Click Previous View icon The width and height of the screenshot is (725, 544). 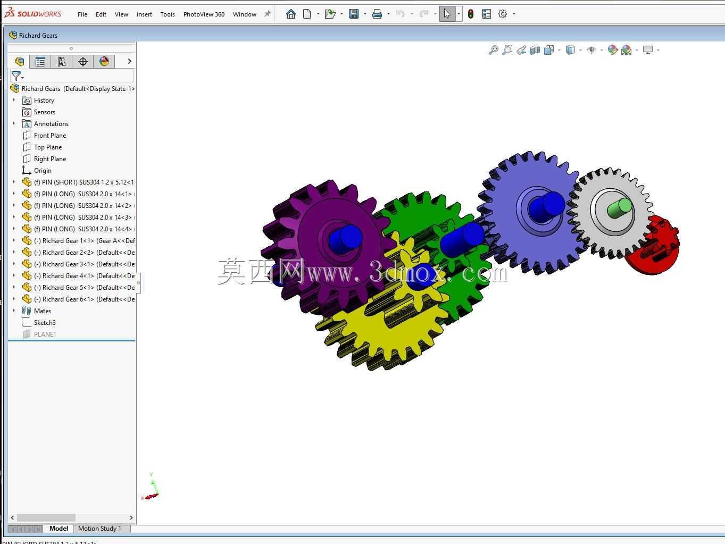(521, 50)
